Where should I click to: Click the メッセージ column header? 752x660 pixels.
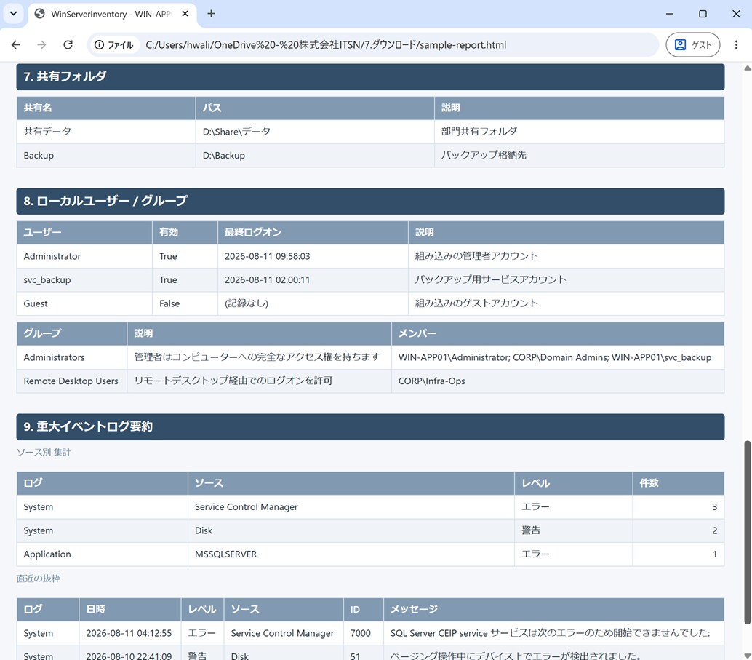(553, 610)
